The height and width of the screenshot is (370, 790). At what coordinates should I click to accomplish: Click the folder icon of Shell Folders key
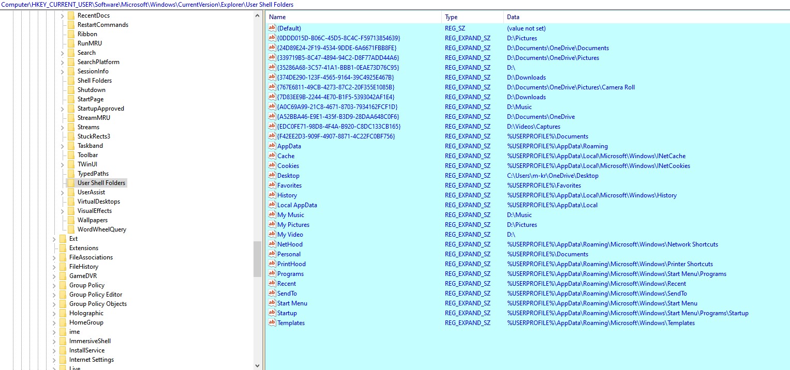71,81
